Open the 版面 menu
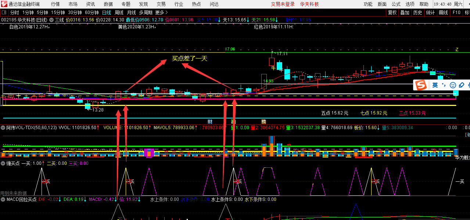Image resolution: width=470 pixels, height=220 pixels. point(382,4)
